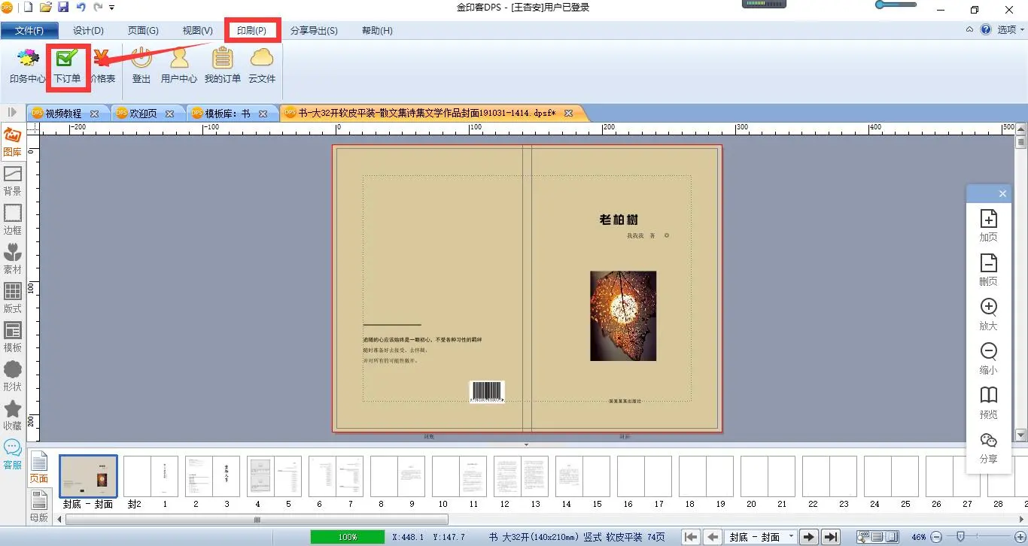This screenshot has height=546, width=1028.
Task: Switch to 母版 master pages view
Action: pos(38,507)
